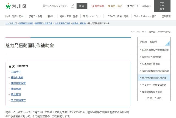Jump to 補助対象者 section
The width and height of the screenshot is (176, 118).
pyautogui.click(x=17, y=77)
